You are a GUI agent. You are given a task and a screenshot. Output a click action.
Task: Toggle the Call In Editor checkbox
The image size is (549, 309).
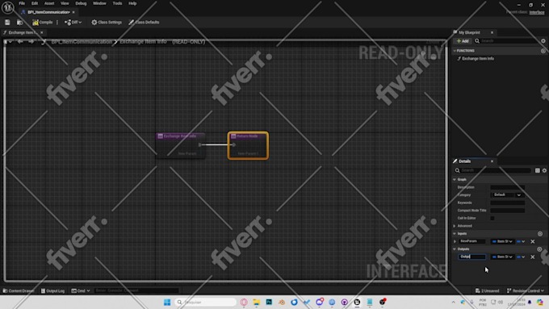tap(492, 218)
